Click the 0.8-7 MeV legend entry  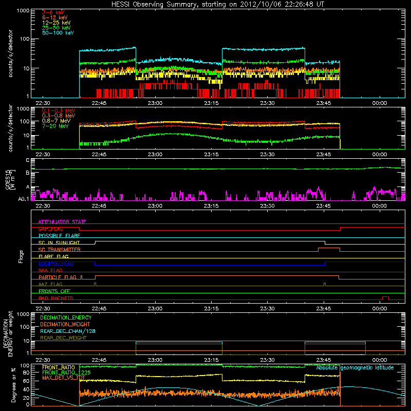(57, 121)
